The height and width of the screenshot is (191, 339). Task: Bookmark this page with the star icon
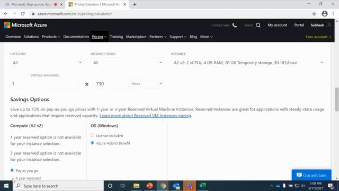pos(314,14)
